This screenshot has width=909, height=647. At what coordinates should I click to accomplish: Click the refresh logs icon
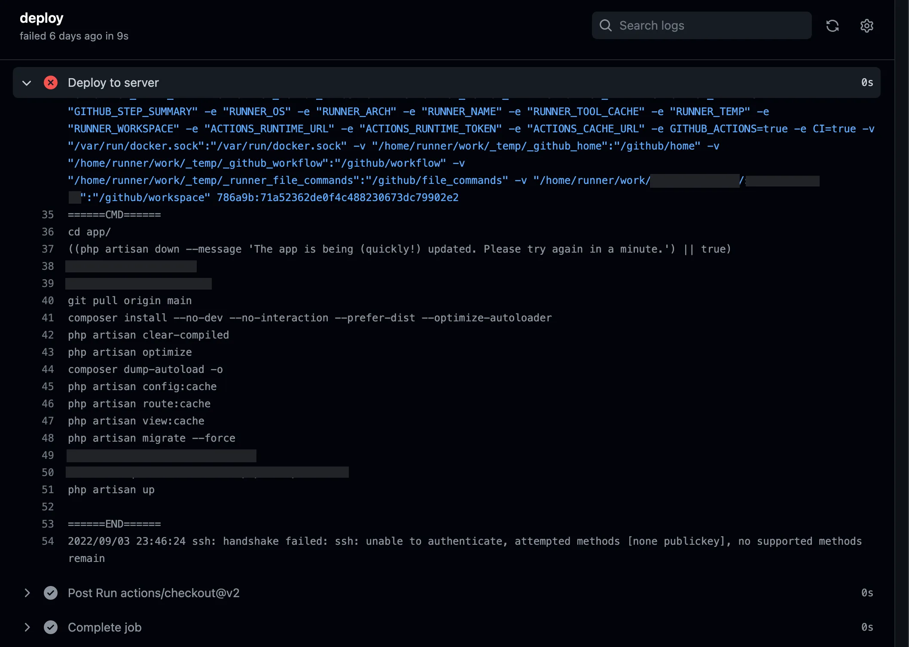[832, 26]
